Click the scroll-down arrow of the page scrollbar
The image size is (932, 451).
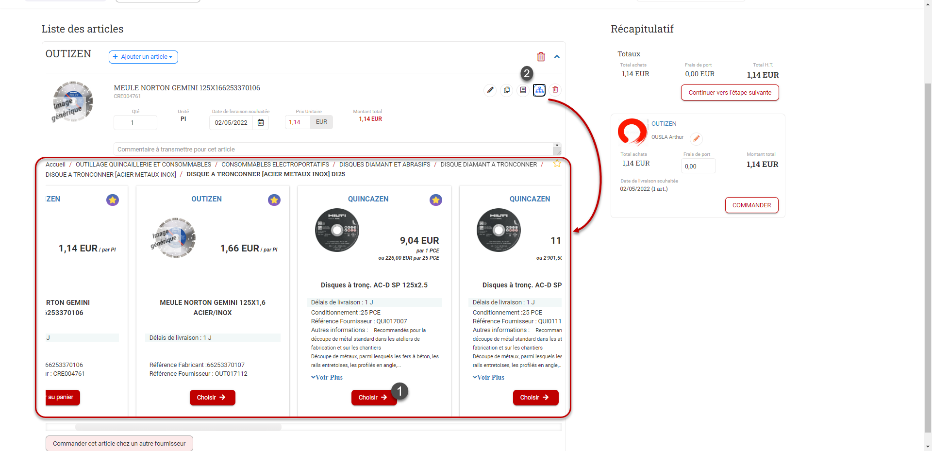[x=928, y=447]
